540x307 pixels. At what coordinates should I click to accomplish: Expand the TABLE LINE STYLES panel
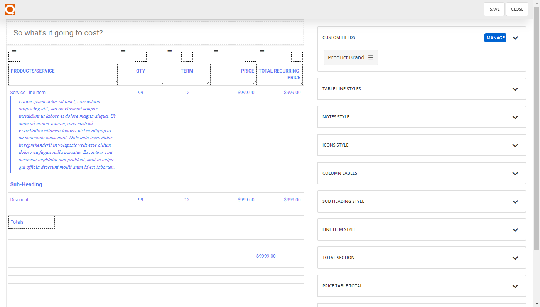(515, 89)
